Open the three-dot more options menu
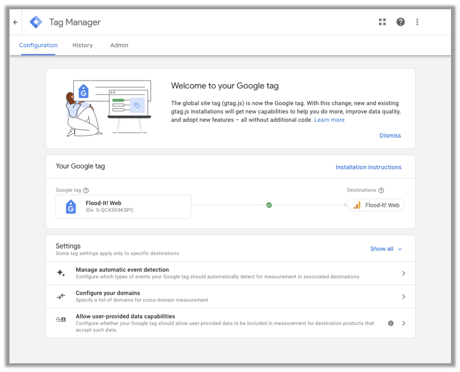 click(x=417, y=22)
